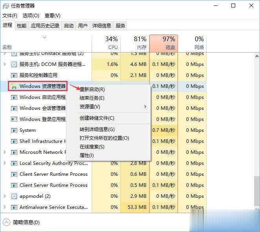260x232 pixels.
Task: Click the Windows 会话管理器 process icon
Action: (14, 108)
